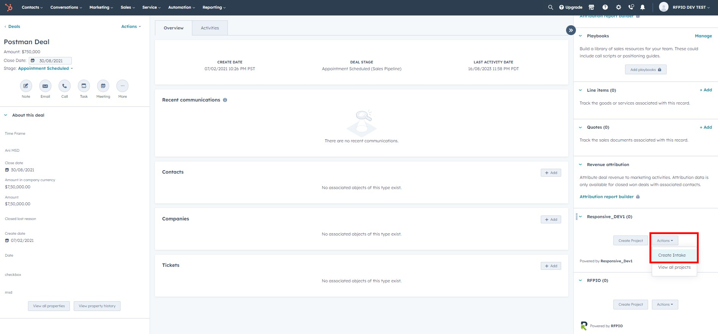Click the lock icon on Attribution report builder
The width and height of the screenshot is (718, 334).
coord(638,197)
